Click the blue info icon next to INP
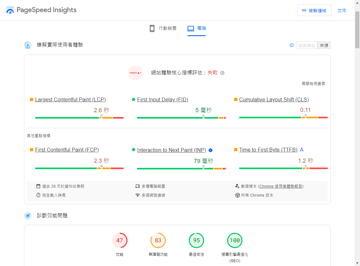The height and width of the screenshot is (266, 360). pos(211,150)
